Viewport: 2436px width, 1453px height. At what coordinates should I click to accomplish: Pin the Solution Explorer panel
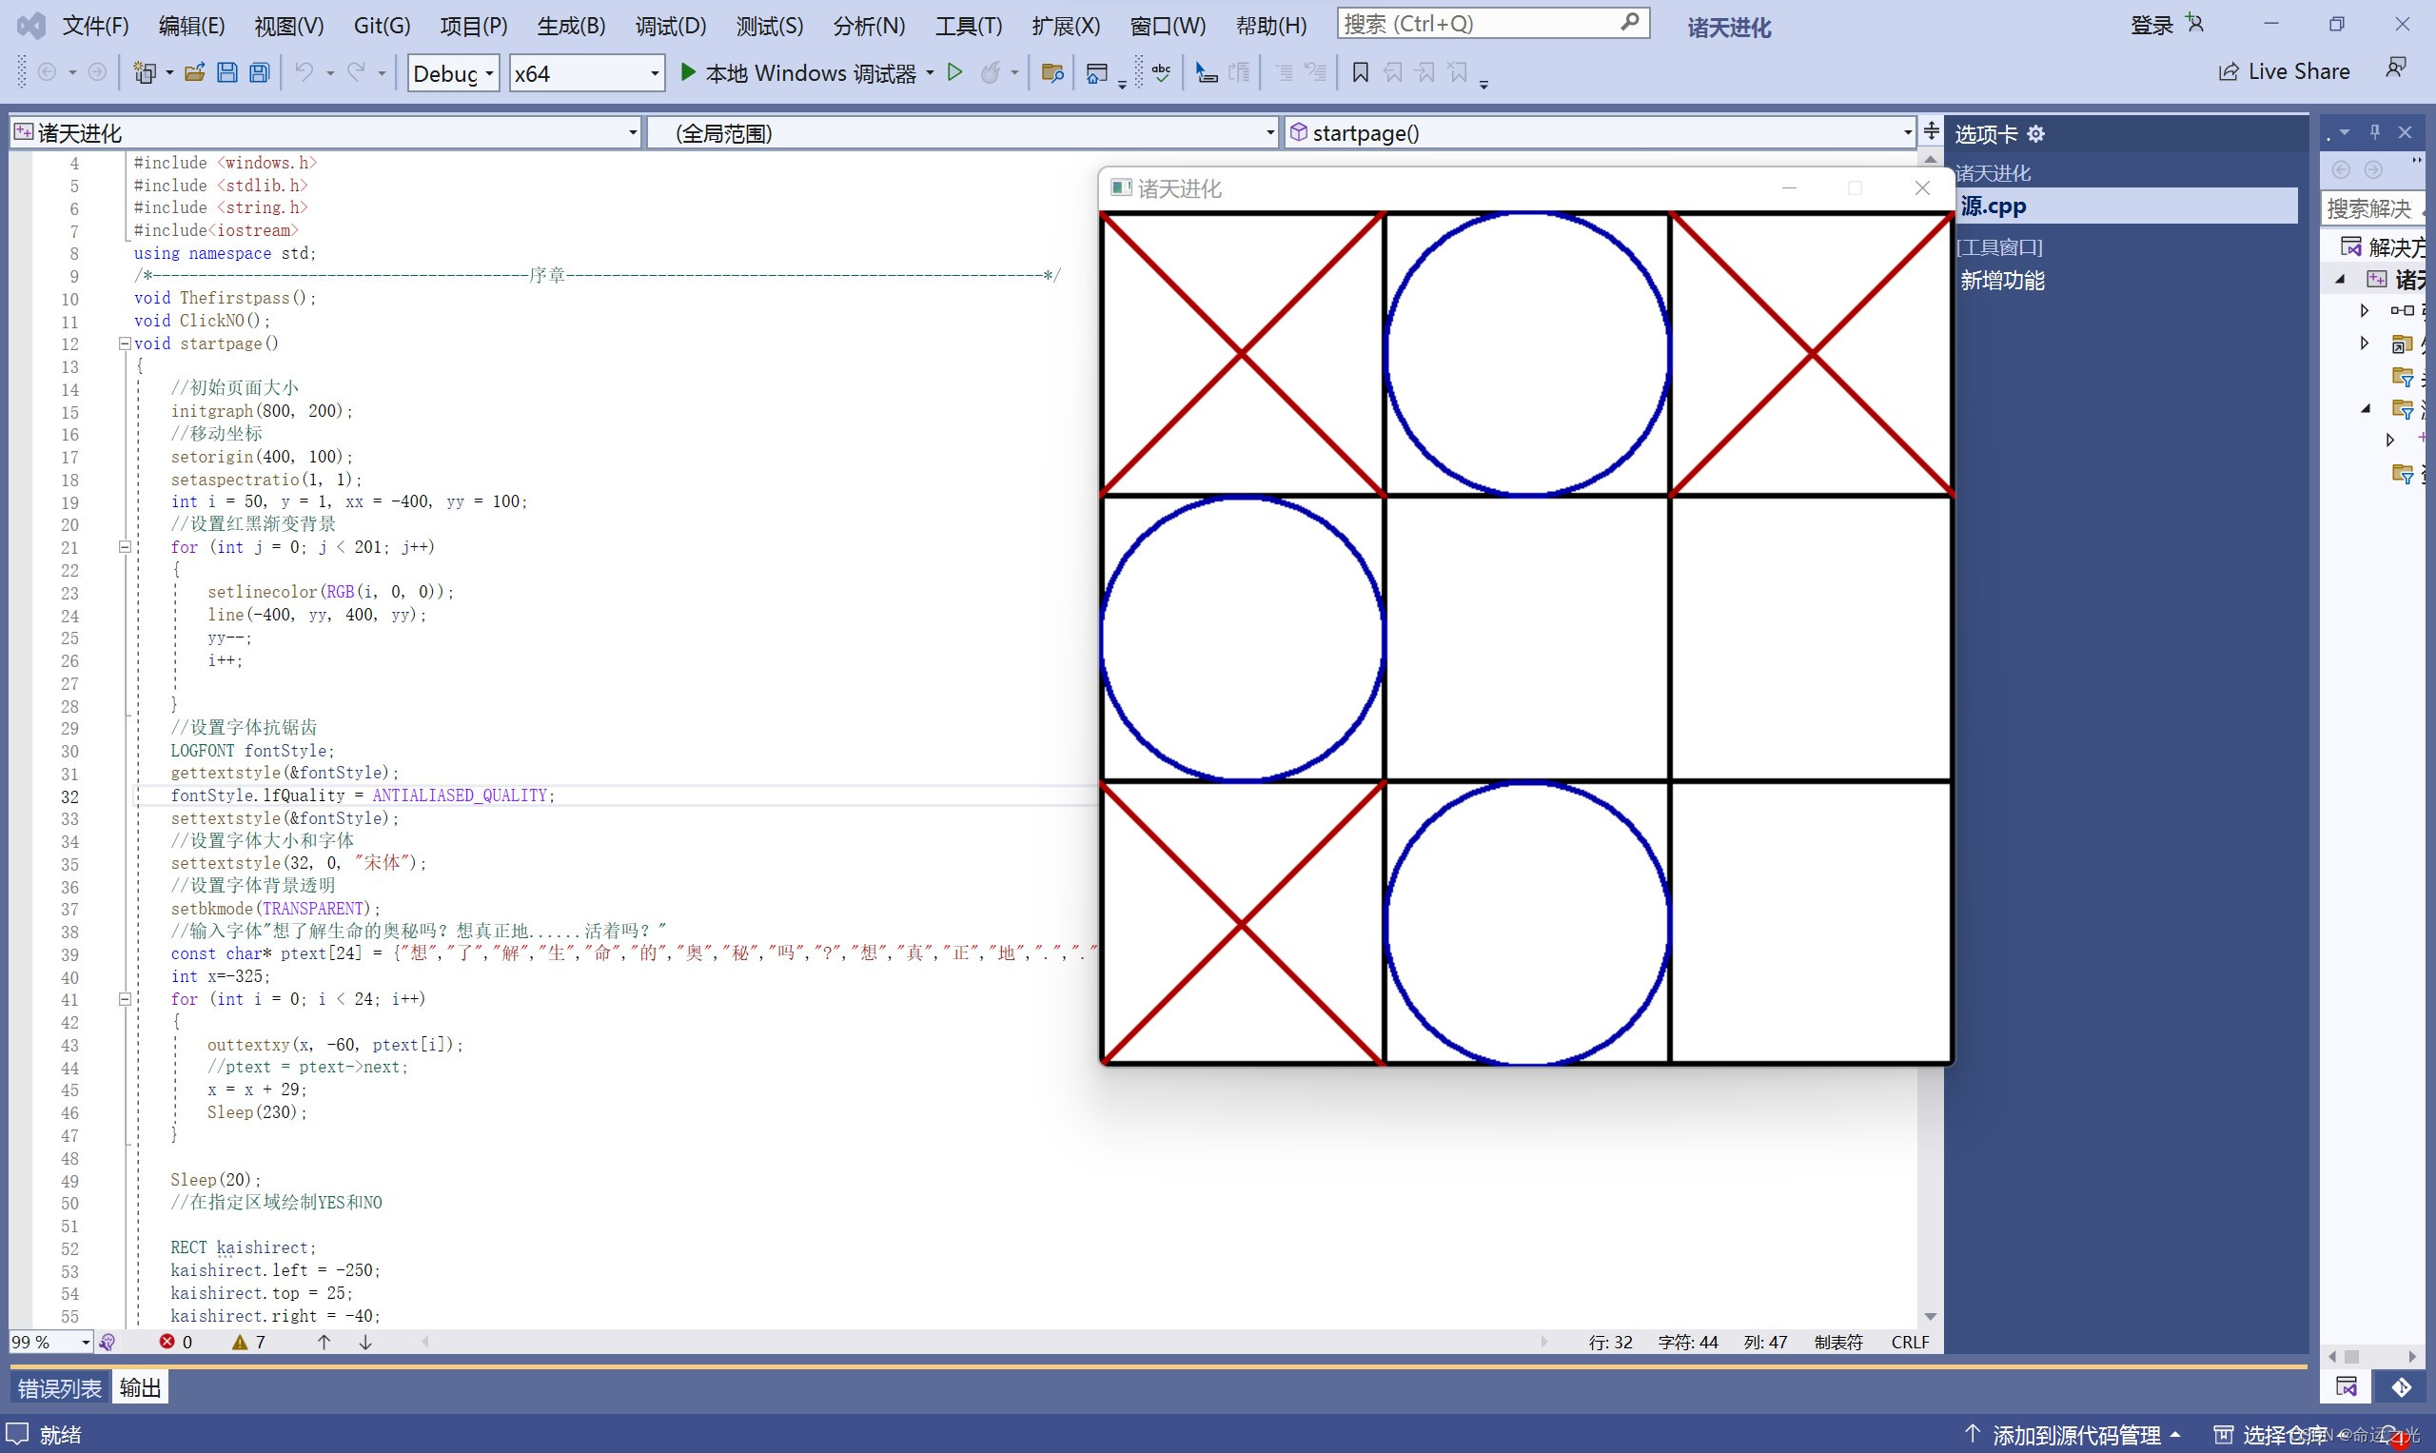tap(2374, 132)
